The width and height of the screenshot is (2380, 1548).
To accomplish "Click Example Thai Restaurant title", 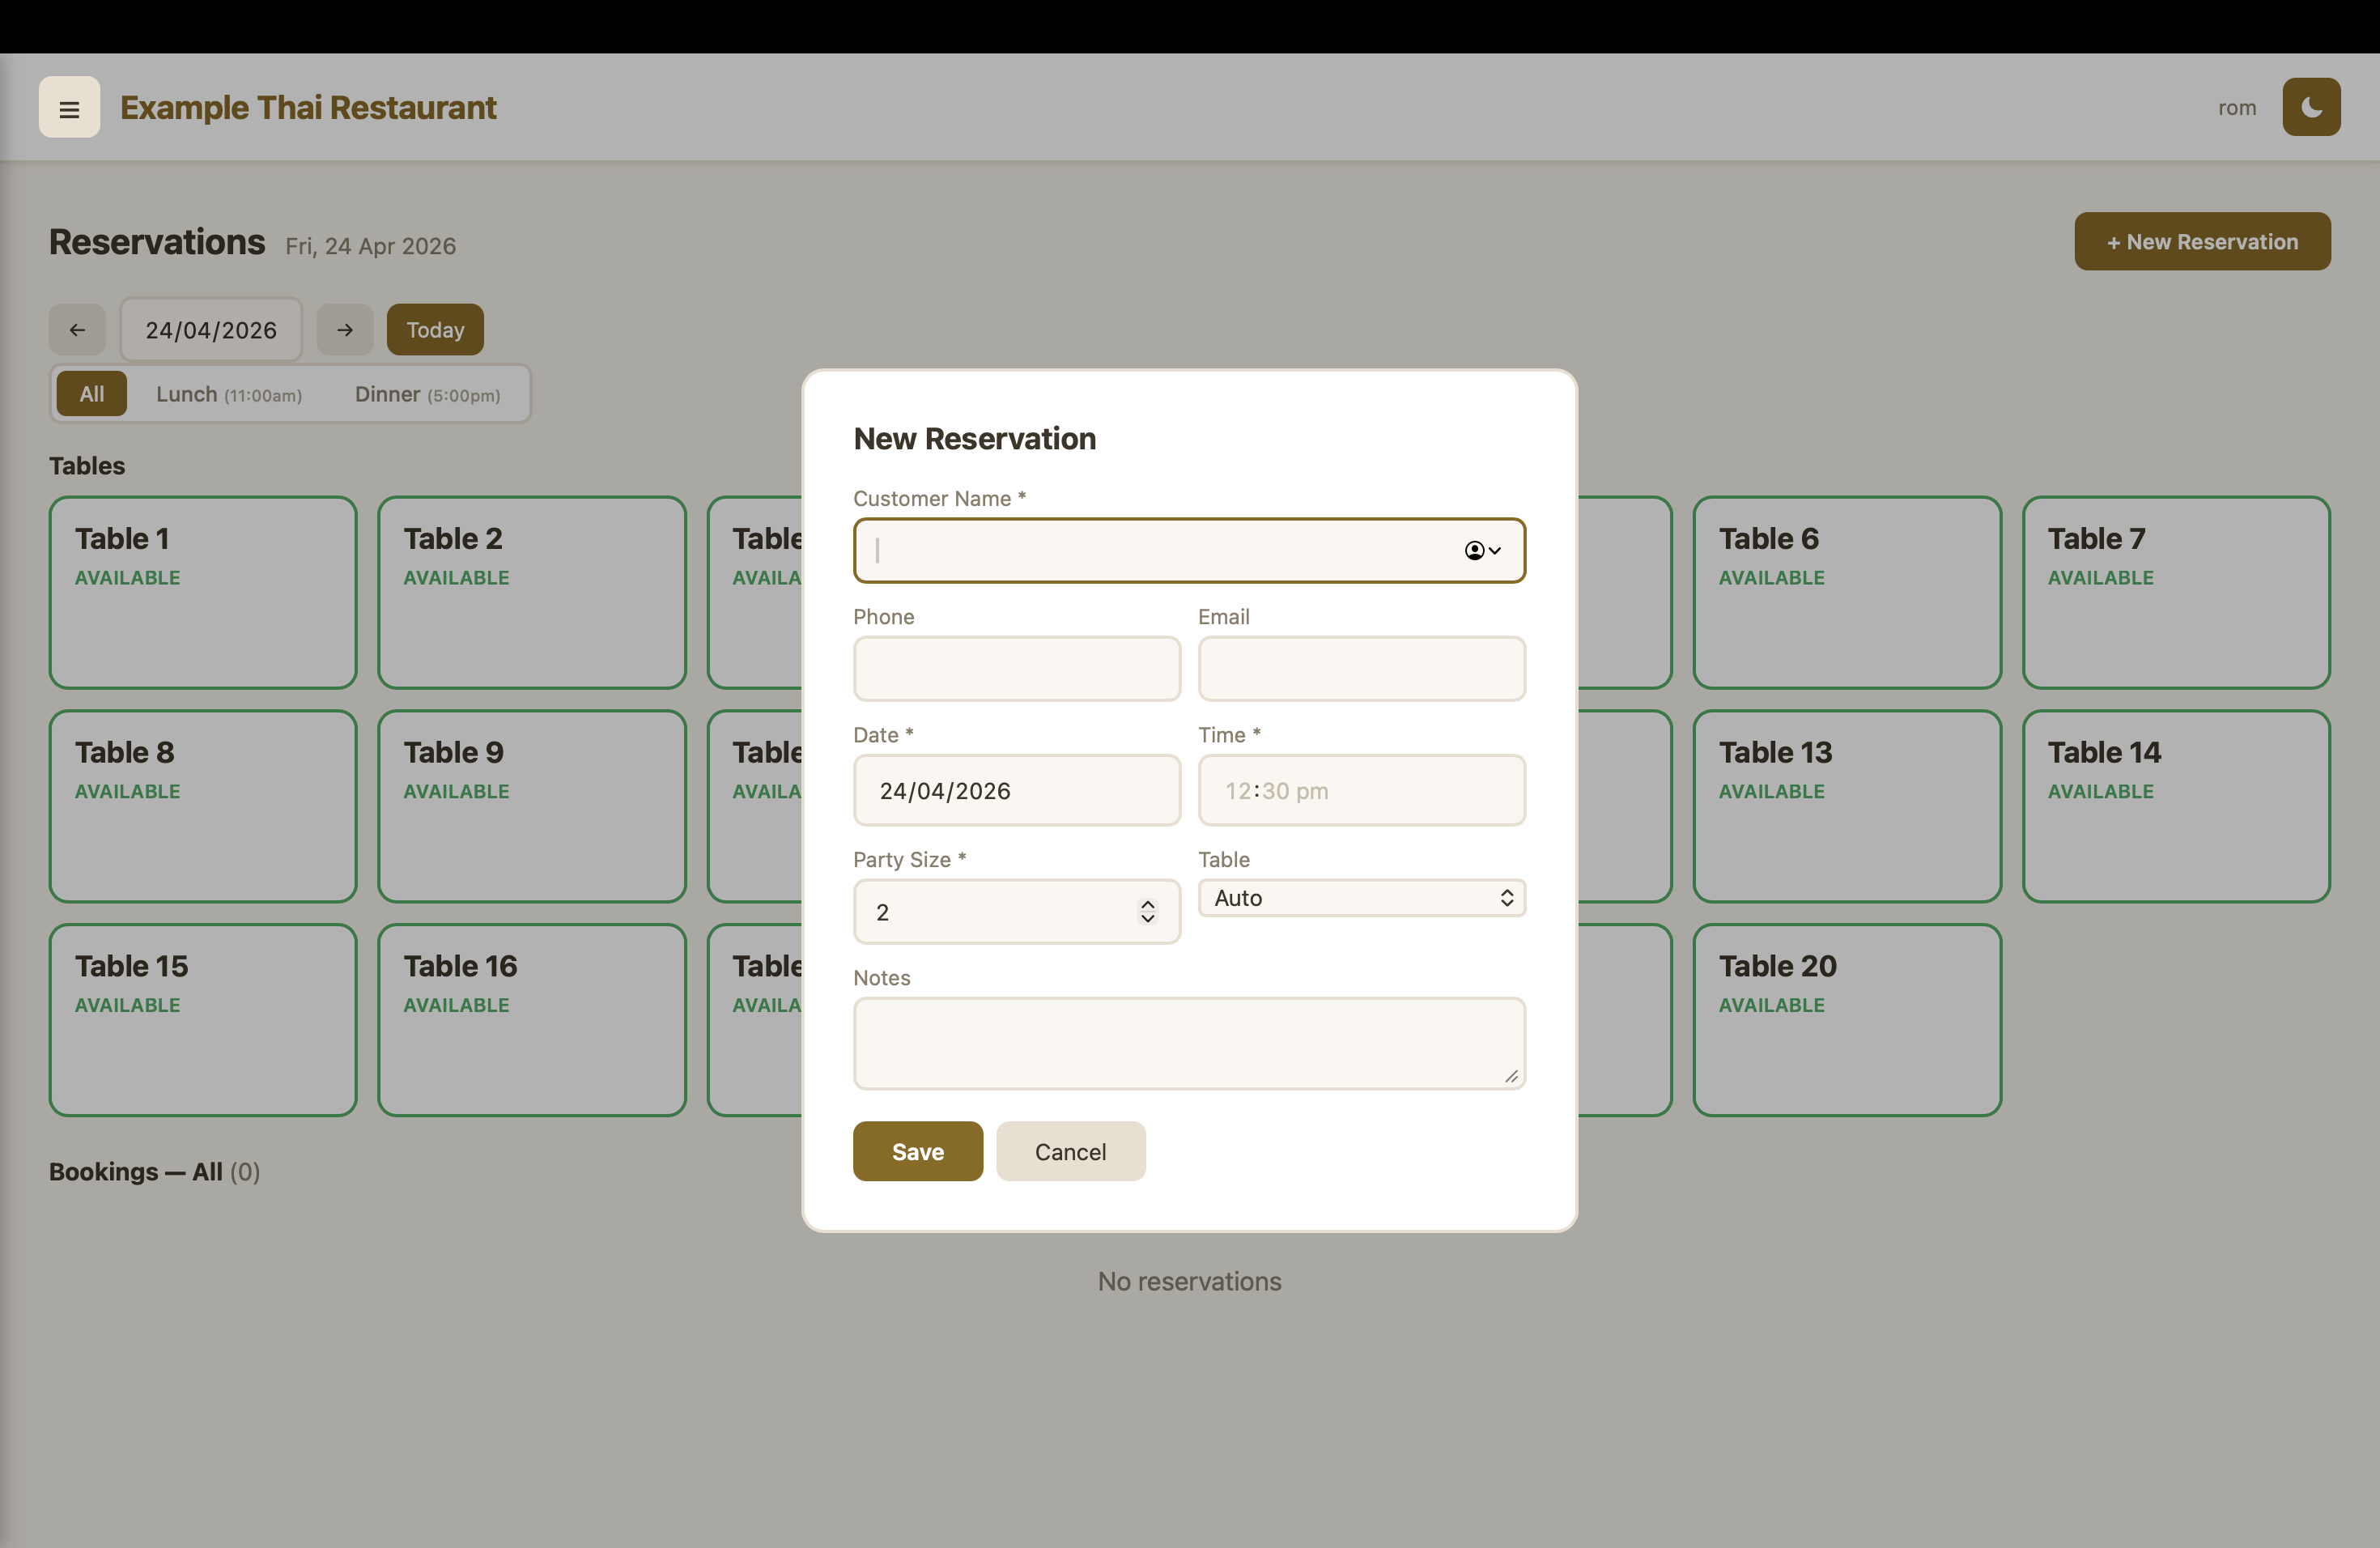I will click(308, 107).
